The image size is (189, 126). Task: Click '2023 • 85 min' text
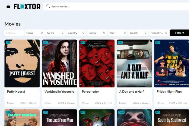pos(66,103)
